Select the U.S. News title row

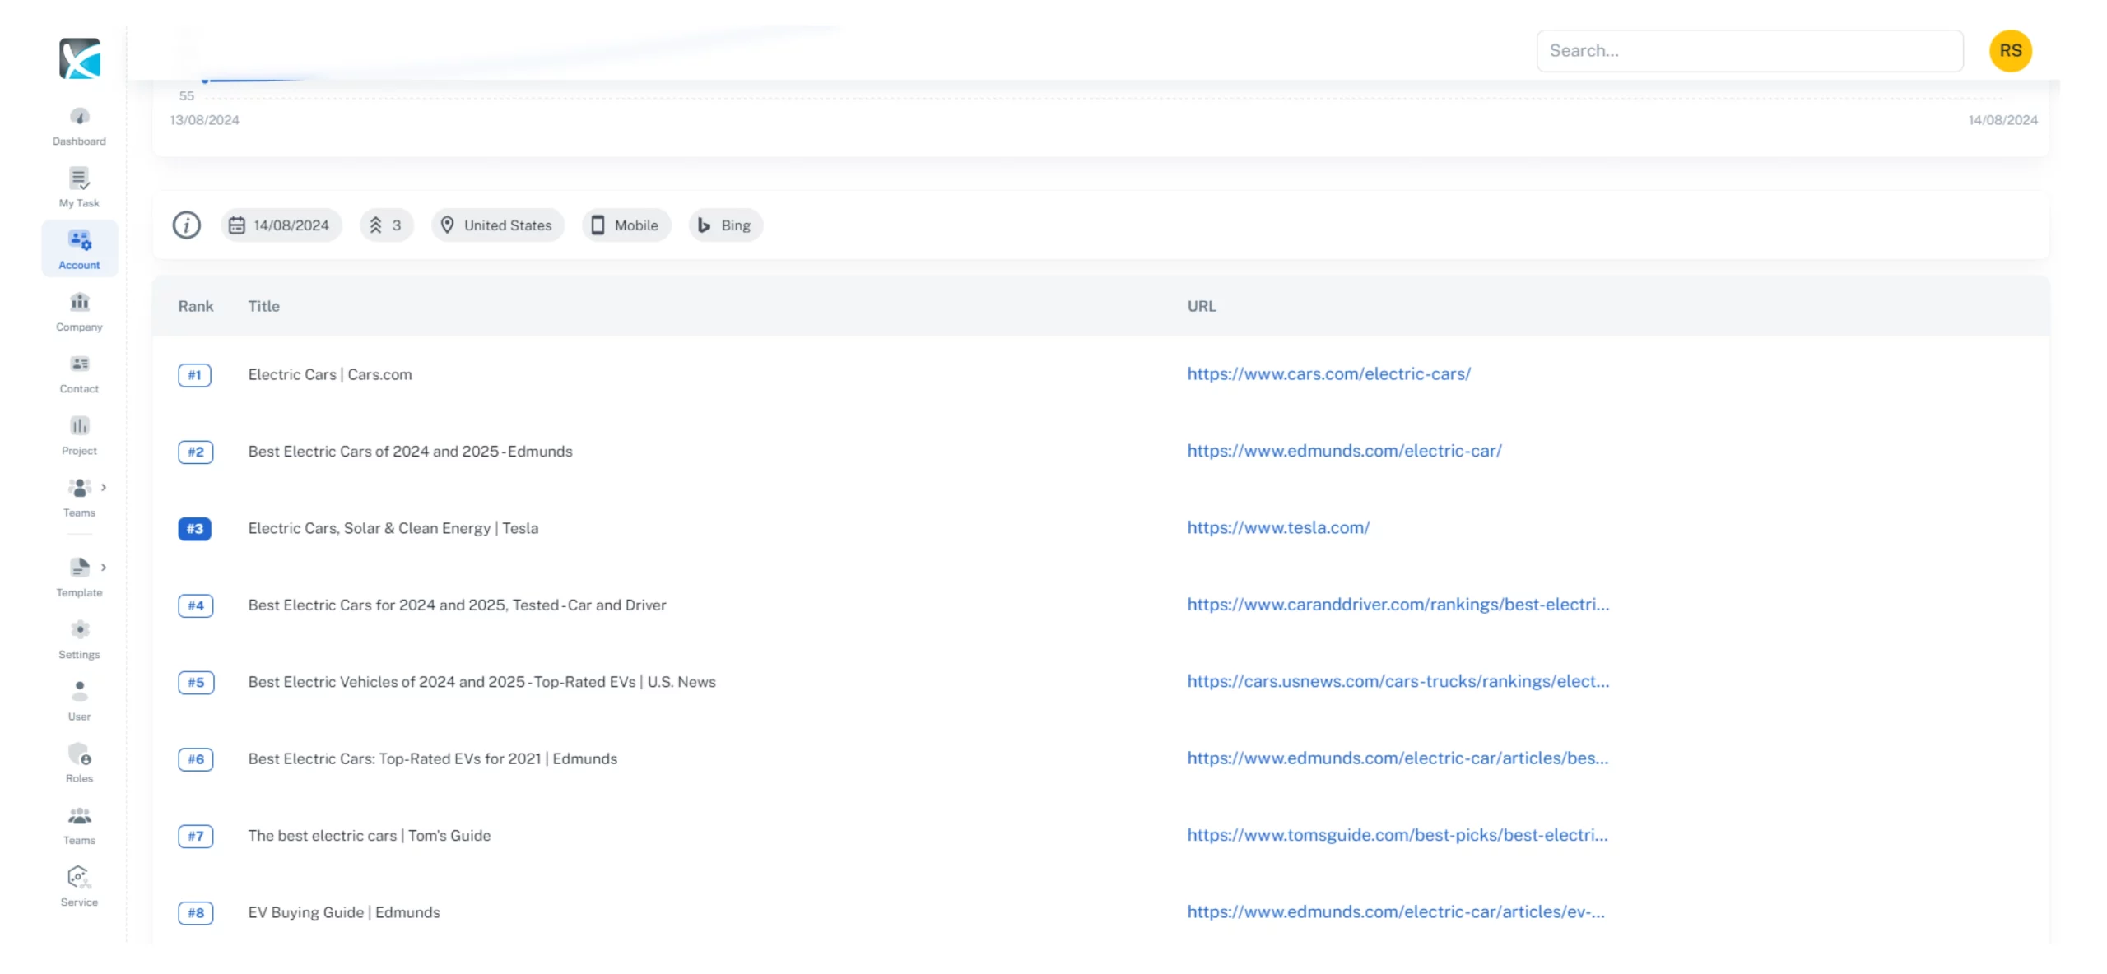pyautogui.click(x=481, y=682)
